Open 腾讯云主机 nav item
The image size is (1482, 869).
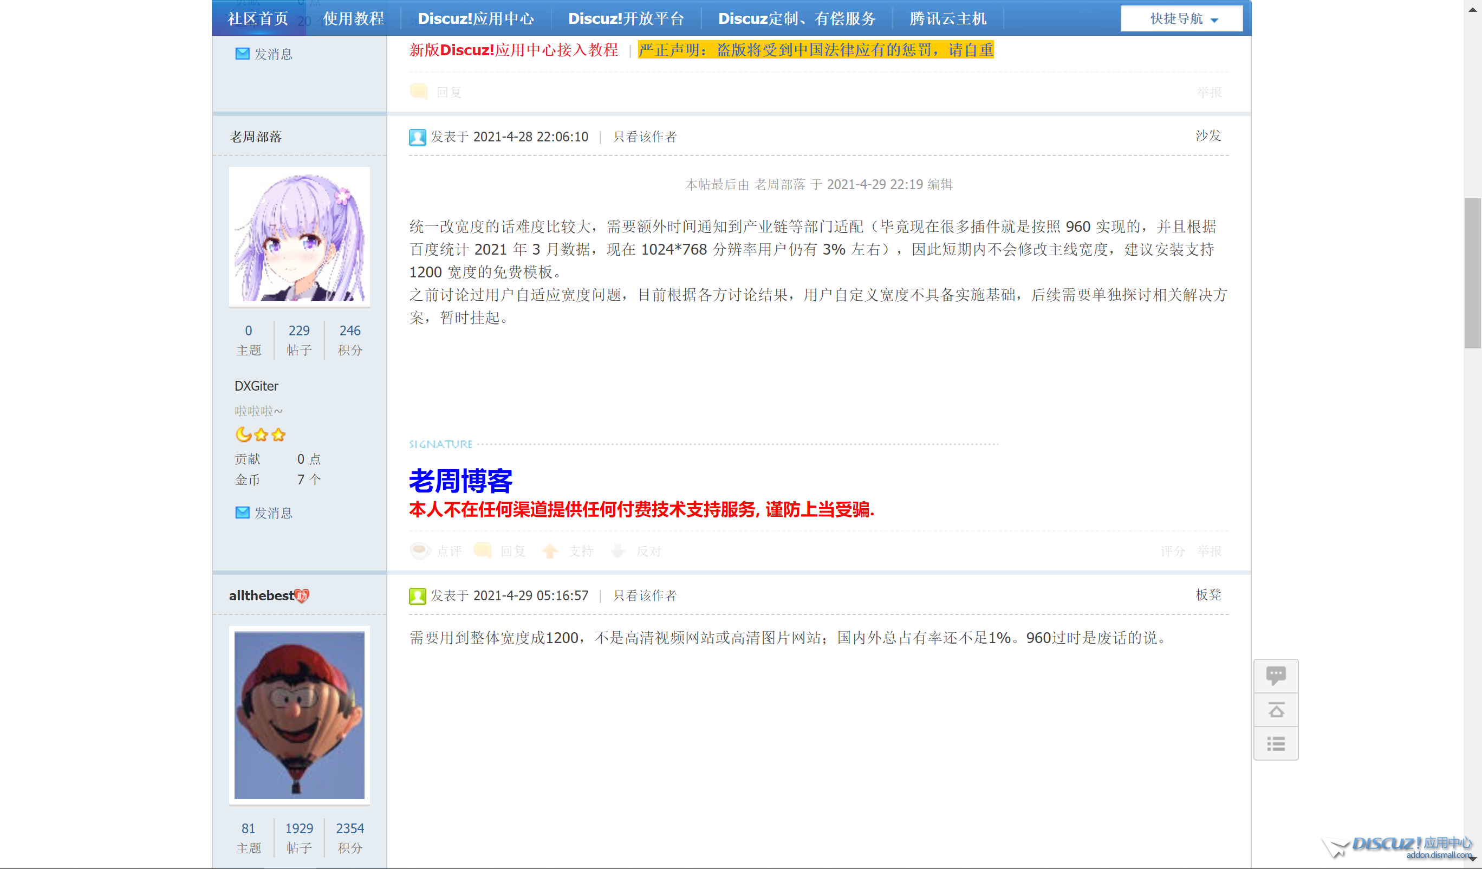coord(948,18)
